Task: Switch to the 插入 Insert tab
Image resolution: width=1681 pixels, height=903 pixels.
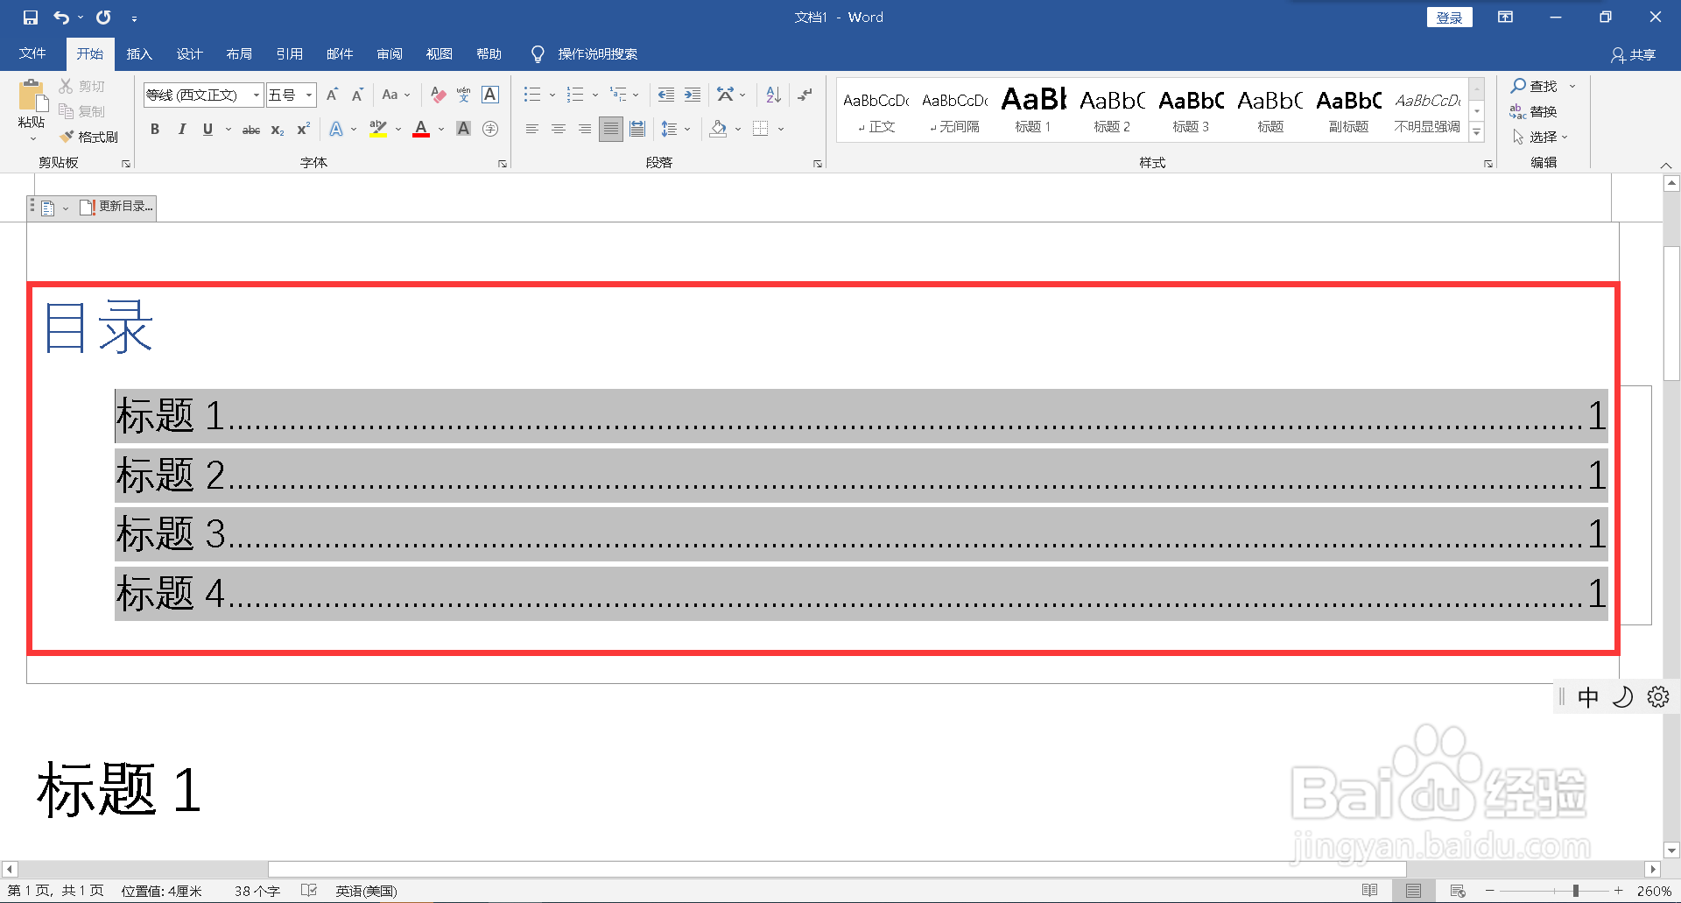Action: tap(139, 54)
